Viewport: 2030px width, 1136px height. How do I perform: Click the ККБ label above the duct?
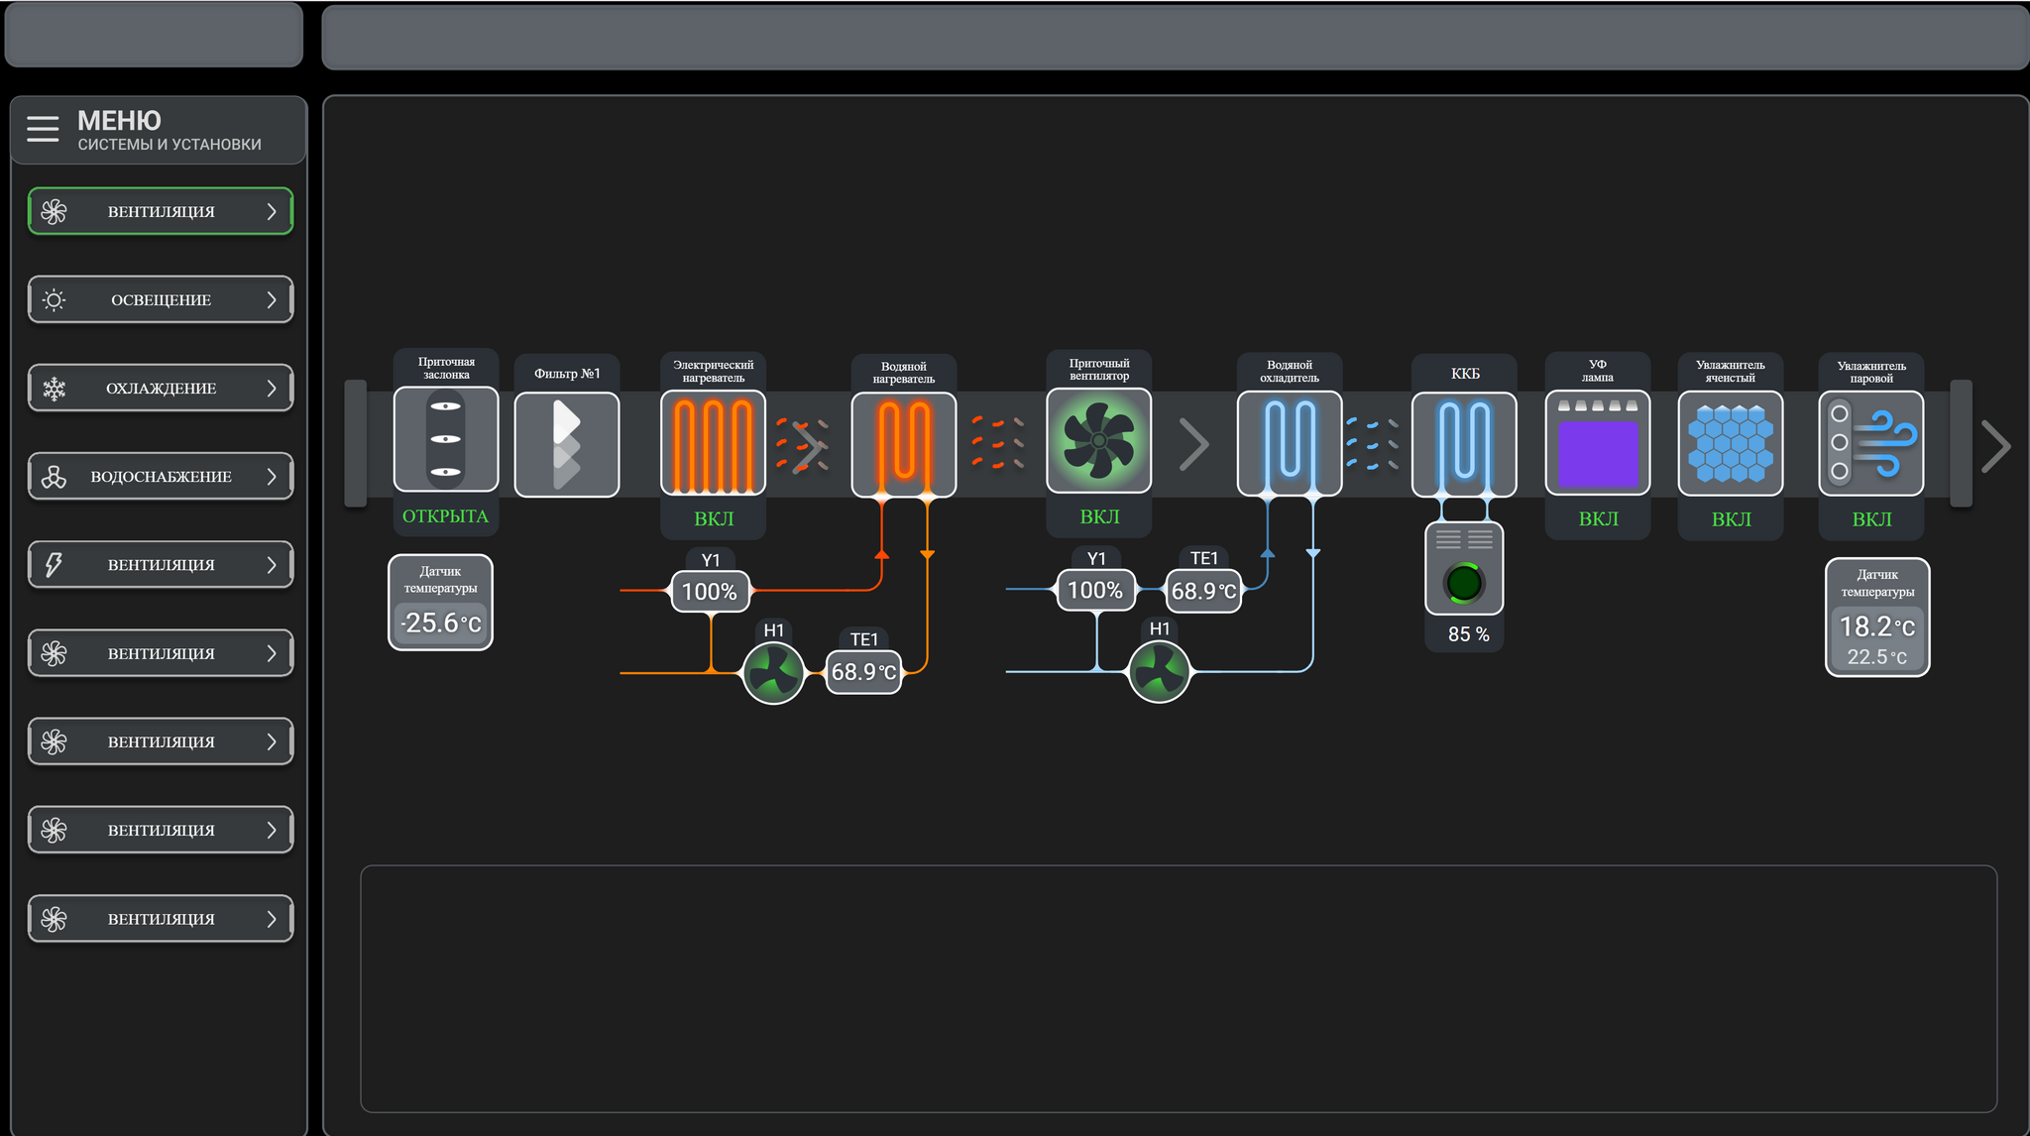[1465, 374]
